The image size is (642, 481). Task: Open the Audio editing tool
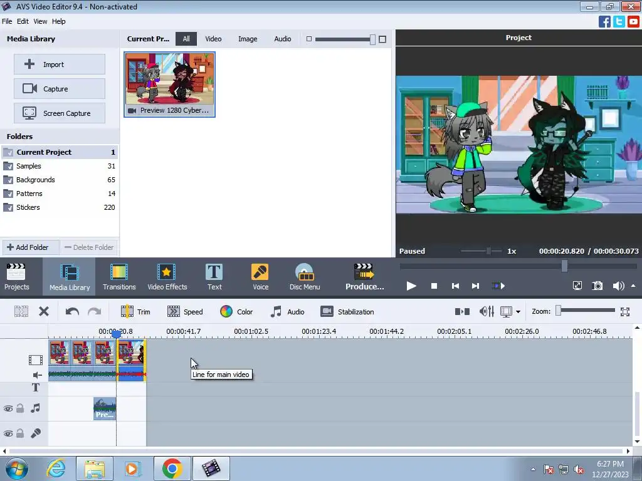point(287,312)
